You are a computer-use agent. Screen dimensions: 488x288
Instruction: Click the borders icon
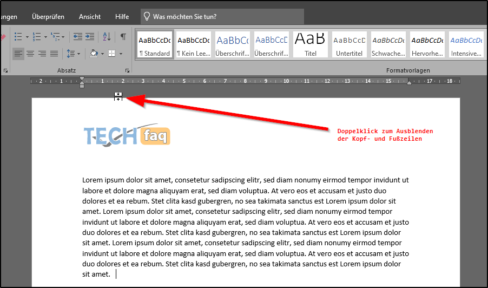pyautogui.click(x=112, y=54)
